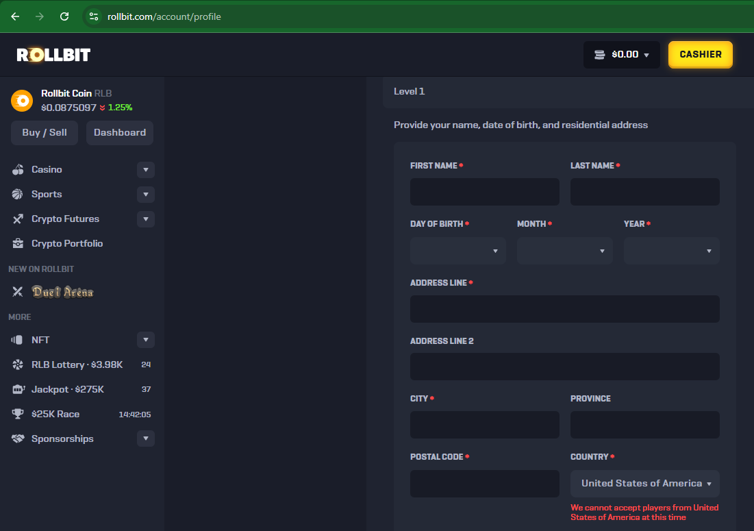
Task: Click the Casino cherries icon in sidebar
Action: [x=18, y=170]
